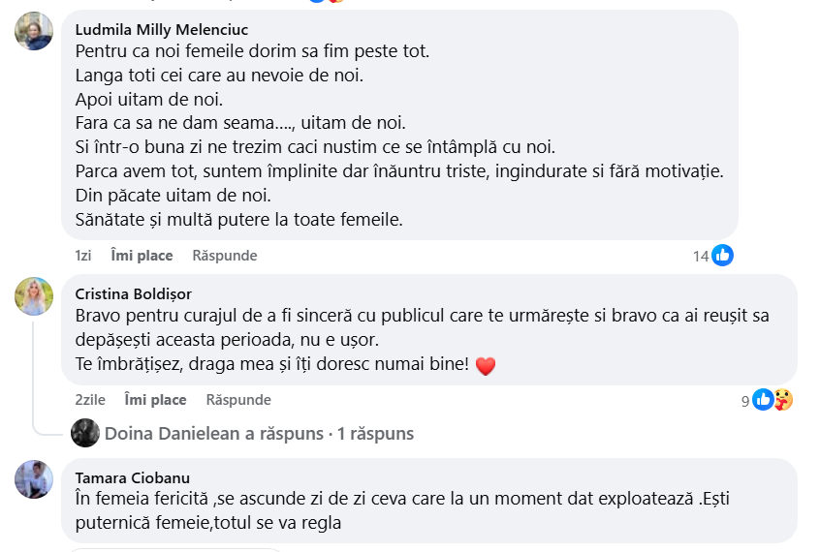Viewport: 820px width, 552px height.
Task: Open Tamara Ciobanu's profile picture
Action: [x=34, y=479]
